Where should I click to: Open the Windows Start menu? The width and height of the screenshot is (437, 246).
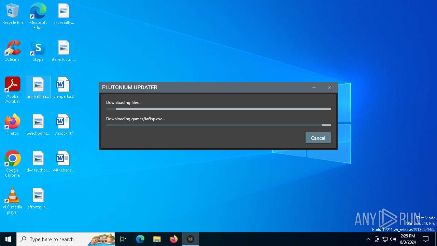(8, 239)
